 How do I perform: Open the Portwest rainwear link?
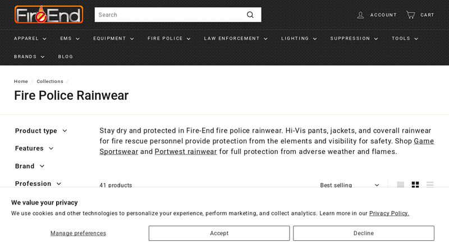[186, 152]
